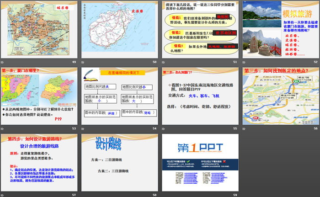Click slide number label 56
The height and width of the screenshot is (197, 320).
click(x=316, y=128)
